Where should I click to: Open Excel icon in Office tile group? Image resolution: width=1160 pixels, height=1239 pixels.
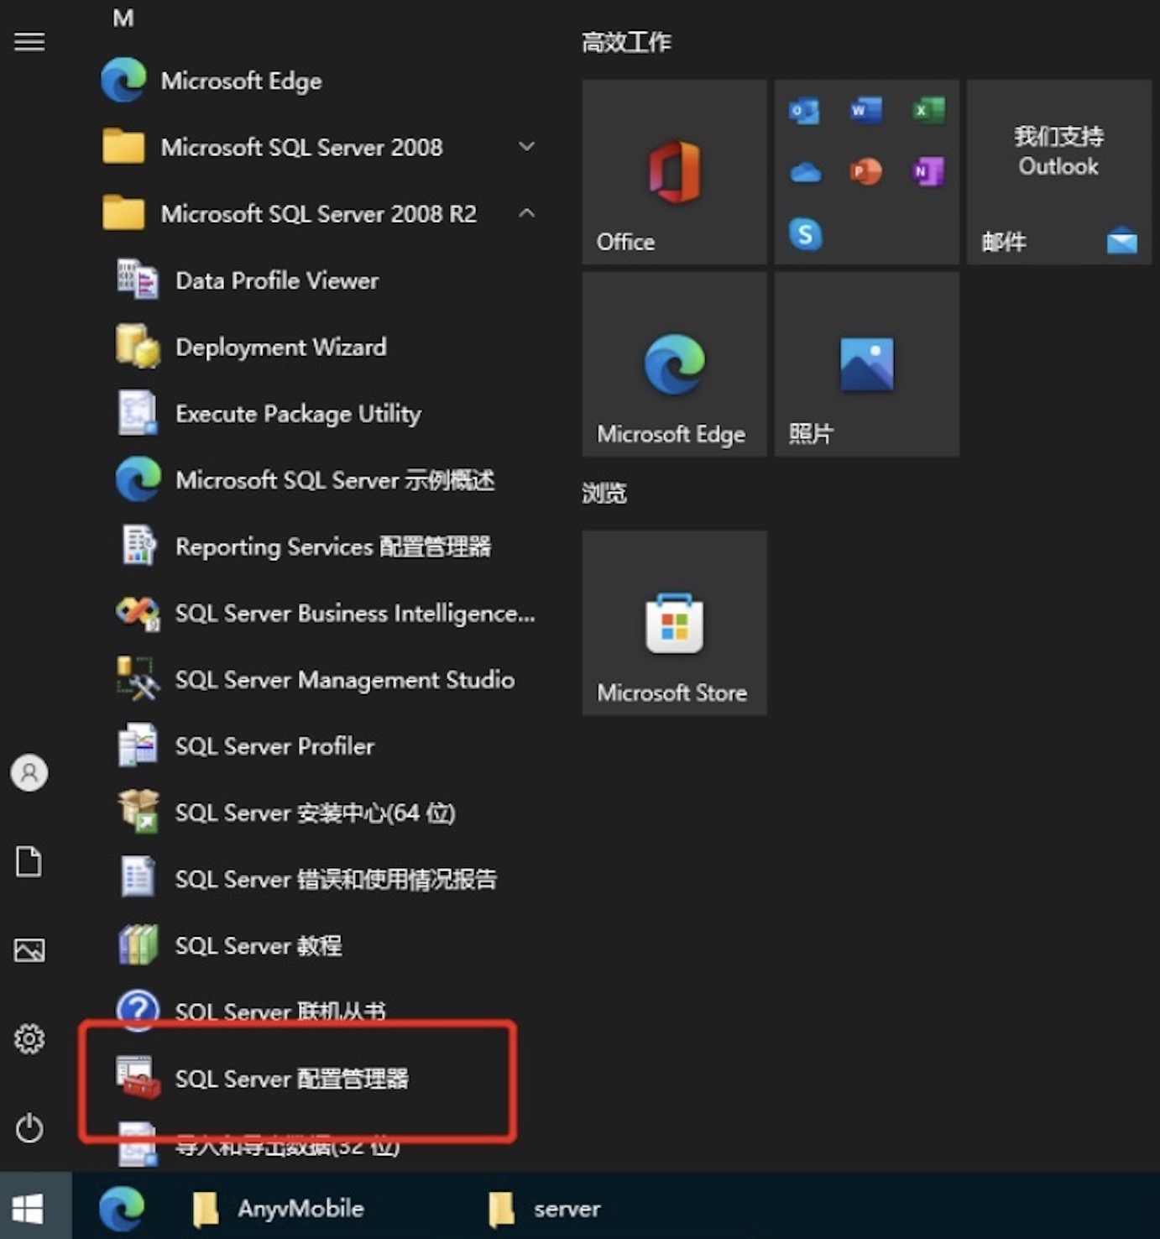tap(928, 110)
